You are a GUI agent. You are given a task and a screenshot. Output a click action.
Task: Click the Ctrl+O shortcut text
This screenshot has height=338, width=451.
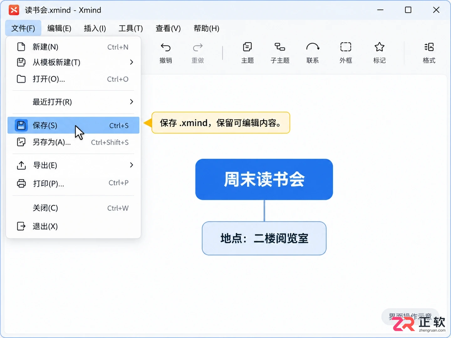point(118,79)
